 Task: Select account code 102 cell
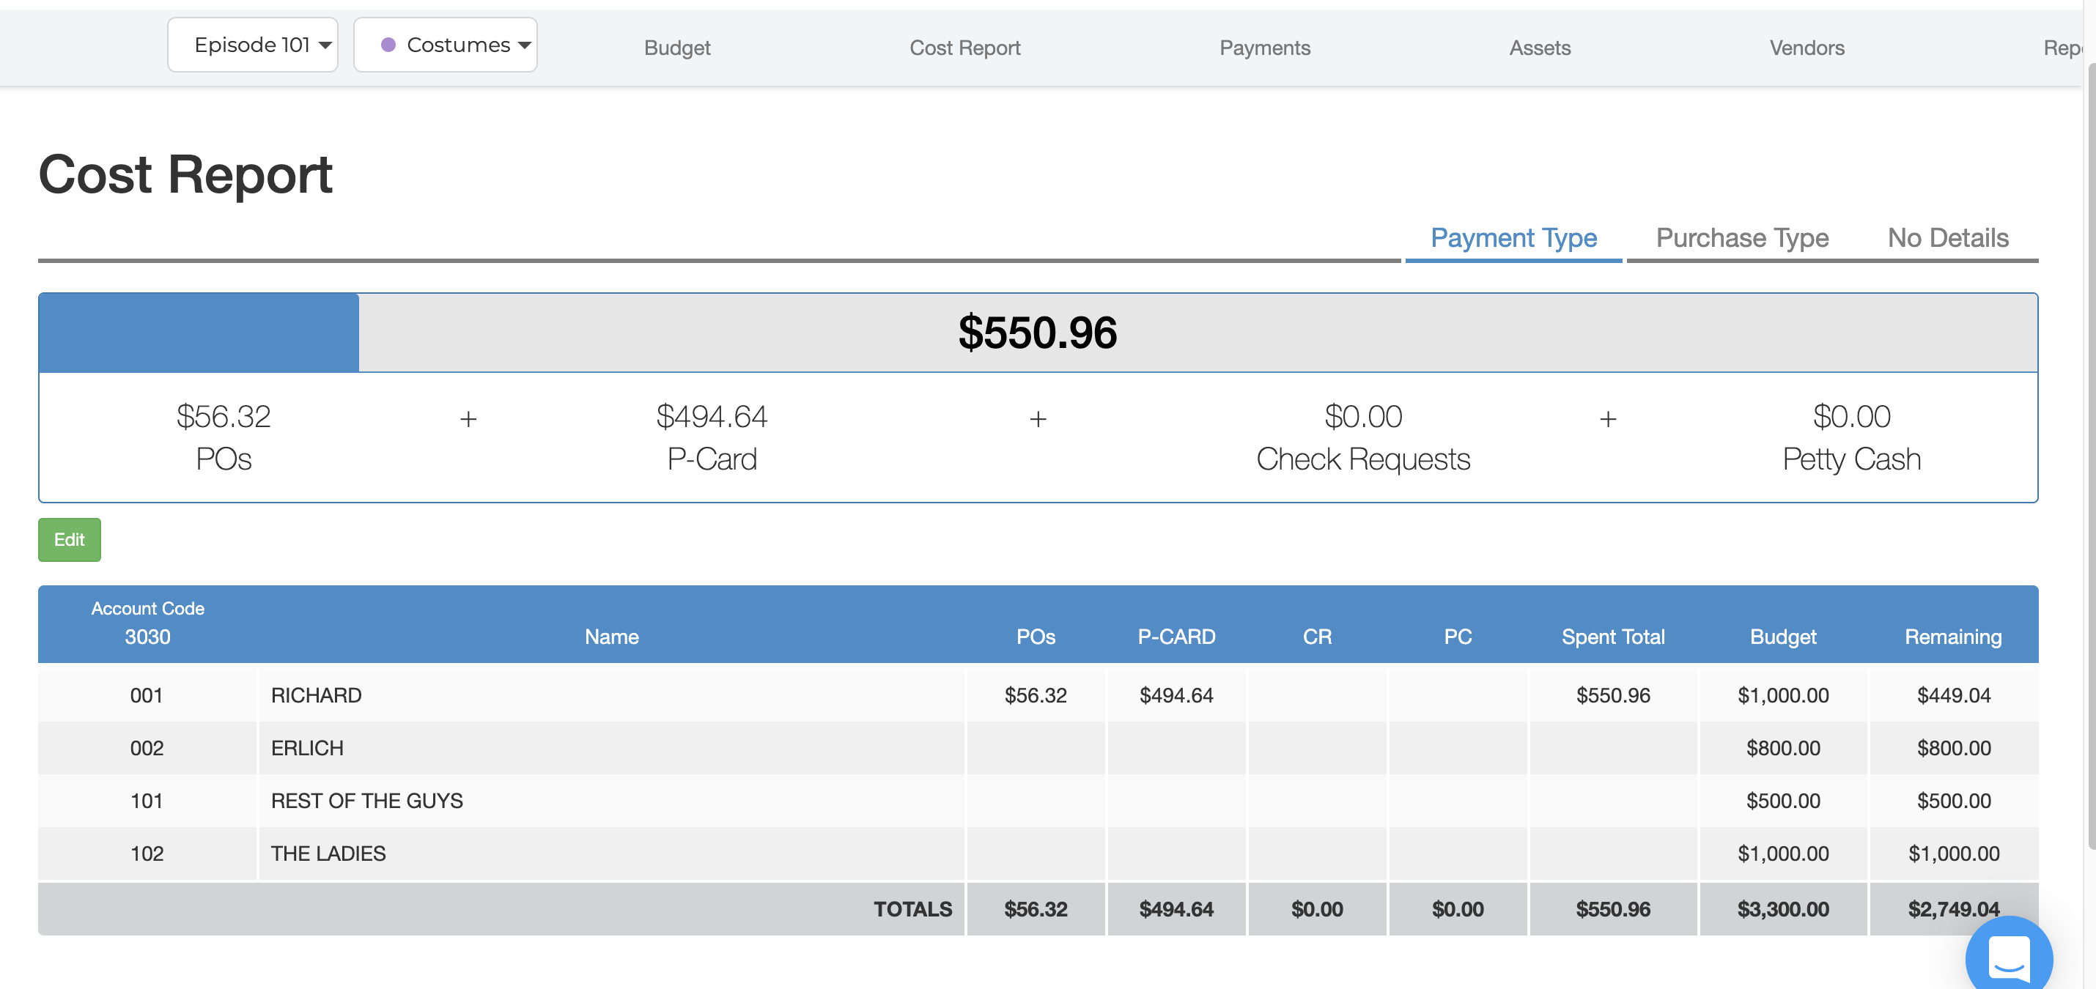click(147, 854)
